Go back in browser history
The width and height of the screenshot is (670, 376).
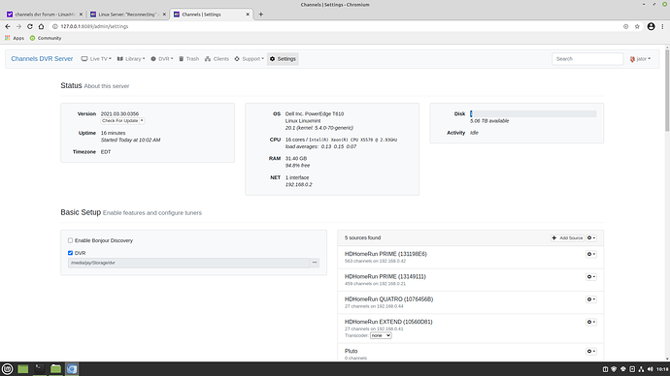pyautogui.click(x=8, y=26)
